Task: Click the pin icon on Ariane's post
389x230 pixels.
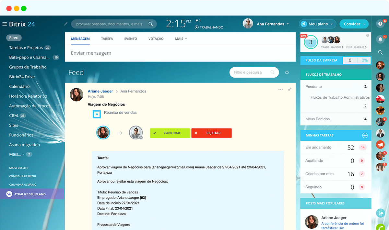Action: [289, 90]
